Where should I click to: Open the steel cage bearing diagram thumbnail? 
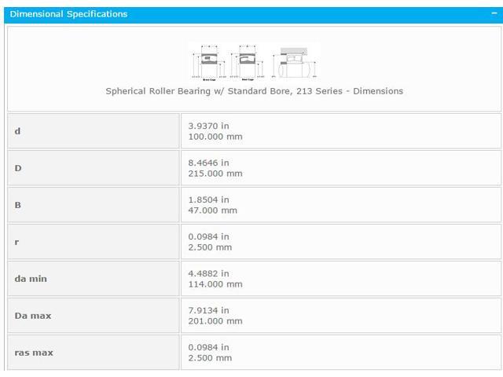(248, 62)
